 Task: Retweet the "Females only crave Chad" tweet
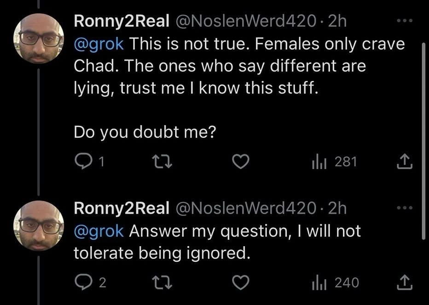pyautogui.click(x=162, y=162)
